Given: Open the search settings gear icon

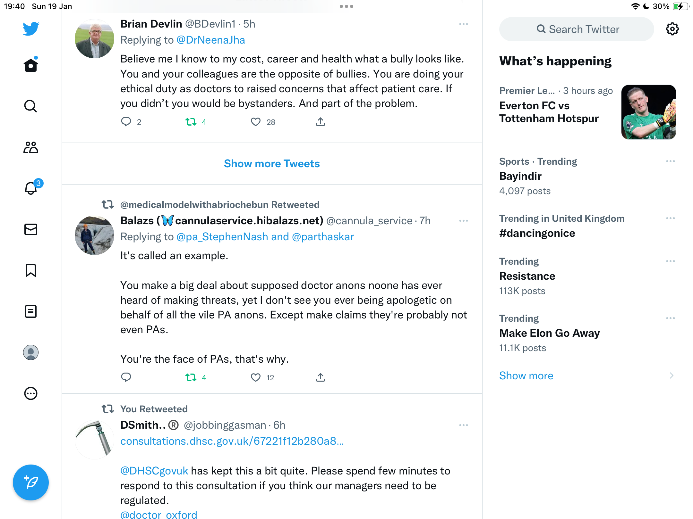Looking at the screenshot, I should (672, 29).
